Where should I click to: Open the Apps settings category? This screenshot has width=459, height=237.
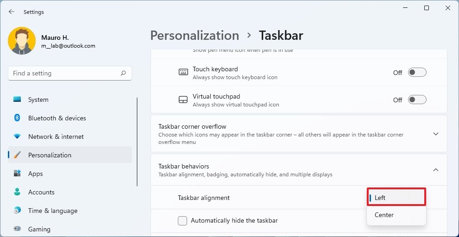(70, 174)
